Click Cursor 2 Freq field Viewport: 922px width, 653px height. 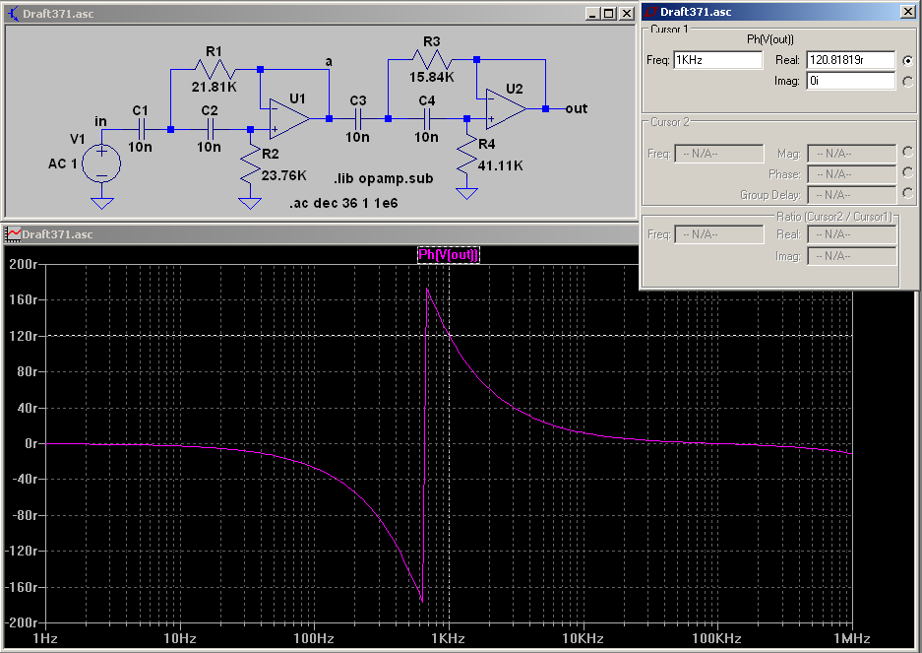pyautogui.click(x=719, y=154)
